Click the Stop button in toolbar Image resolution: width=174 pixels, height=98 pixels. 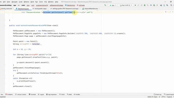click(157, 5)
